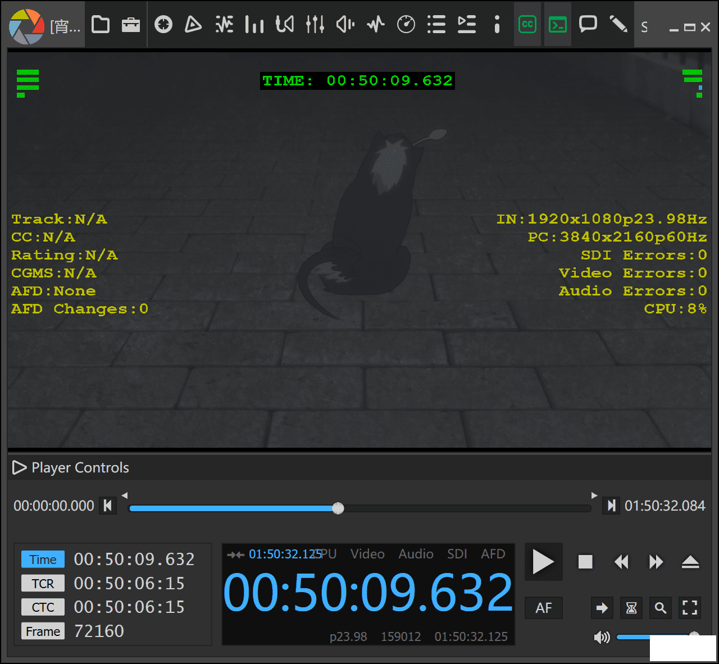Screen dimensions: 719x664
Task: Click the AFD status label
Action: [x=493, y=554]
